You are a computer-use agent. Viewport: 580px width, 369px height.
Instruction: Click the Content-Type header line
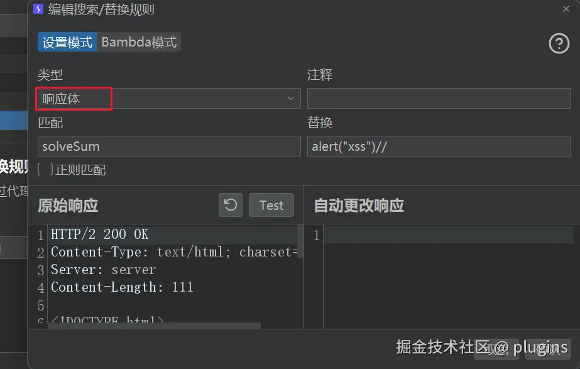click(x=174, y=252)
